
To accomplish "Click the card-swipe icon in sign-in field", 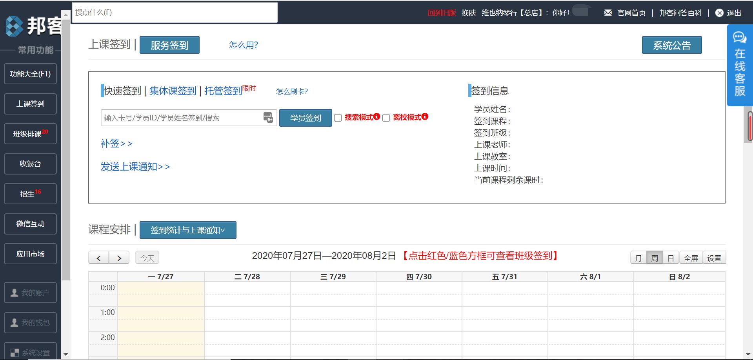I will (x=268, y=117).
